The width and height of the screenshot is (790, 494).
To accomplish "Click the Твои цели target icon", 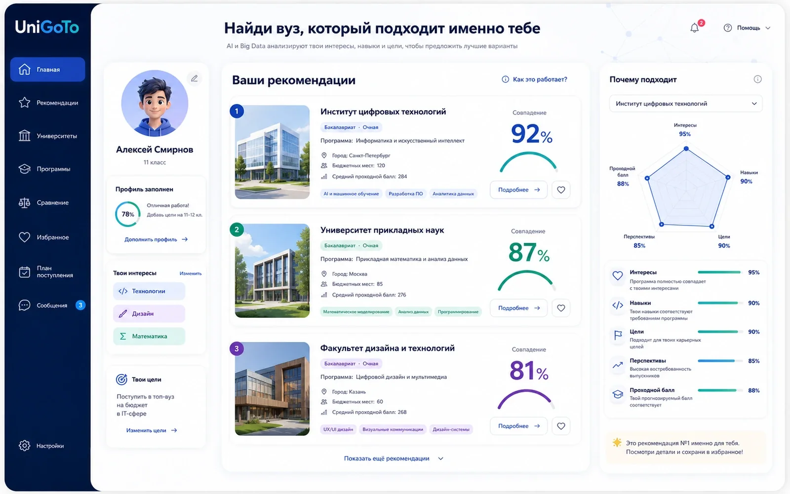I will [x=121, y=380].
